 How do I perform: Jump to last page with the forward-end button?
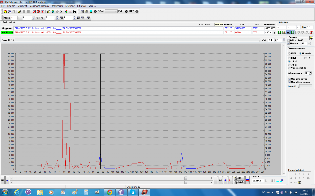pyautogui.click(x=220, y=180)
